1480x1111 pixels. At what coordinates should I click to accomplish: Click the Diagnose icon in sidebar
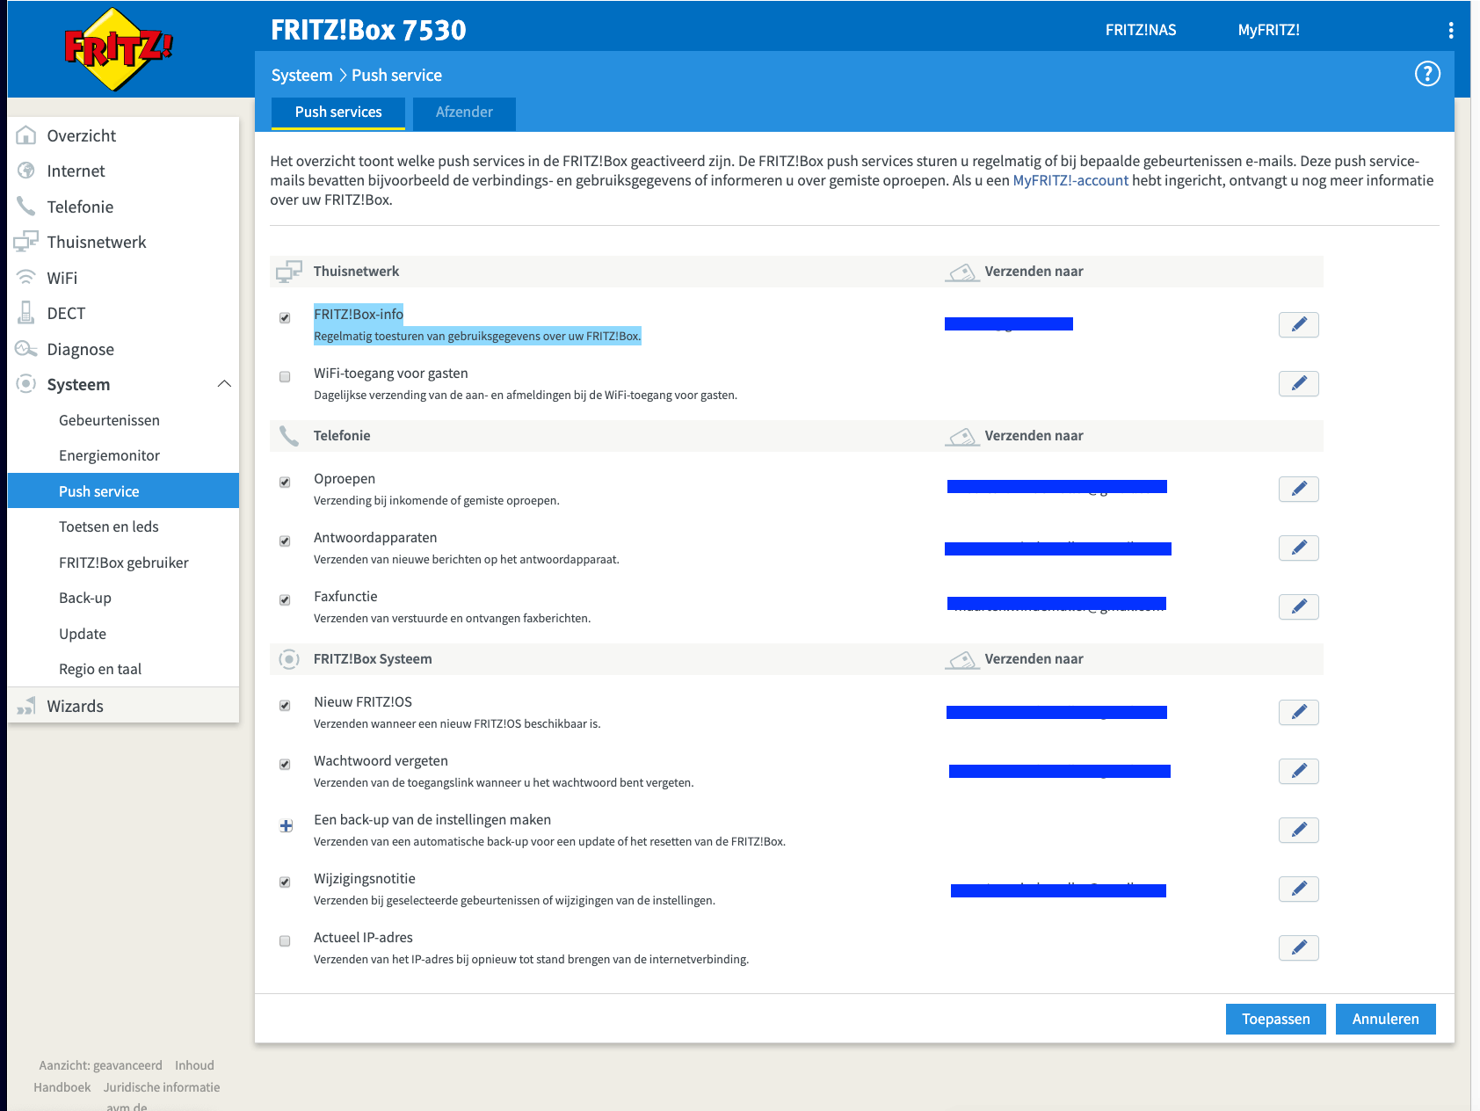26,349
